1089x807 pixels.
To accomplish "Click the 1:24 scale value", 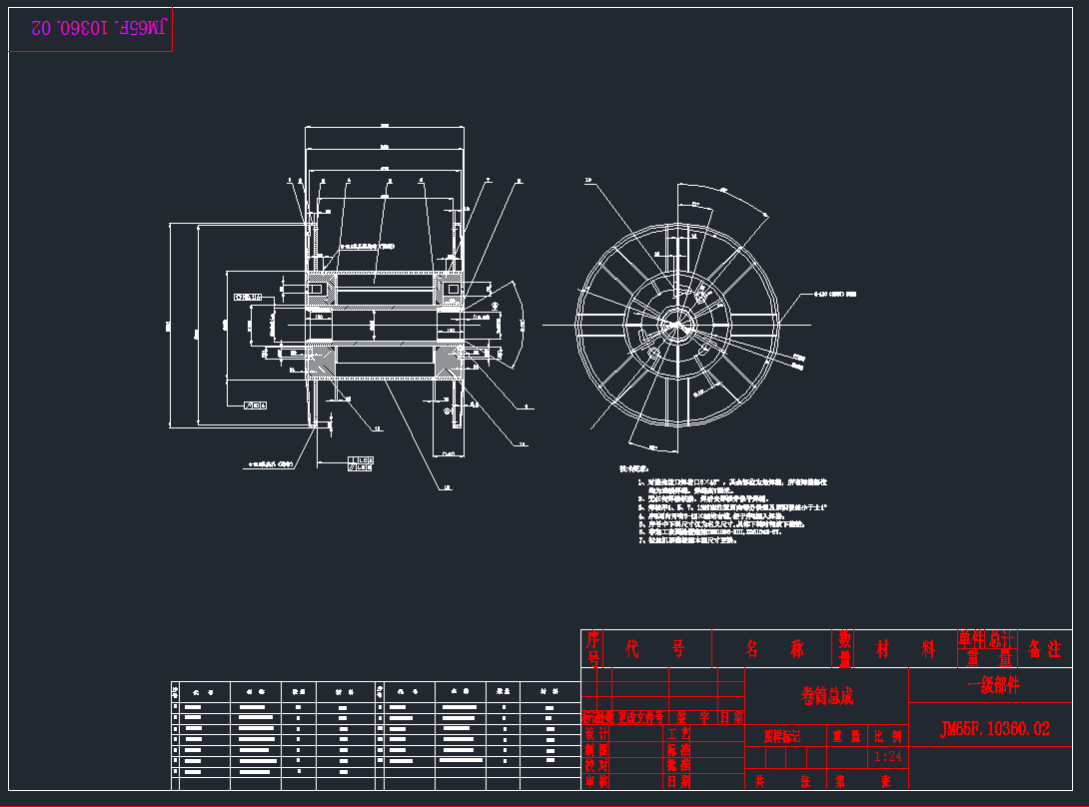I will 886,756.
